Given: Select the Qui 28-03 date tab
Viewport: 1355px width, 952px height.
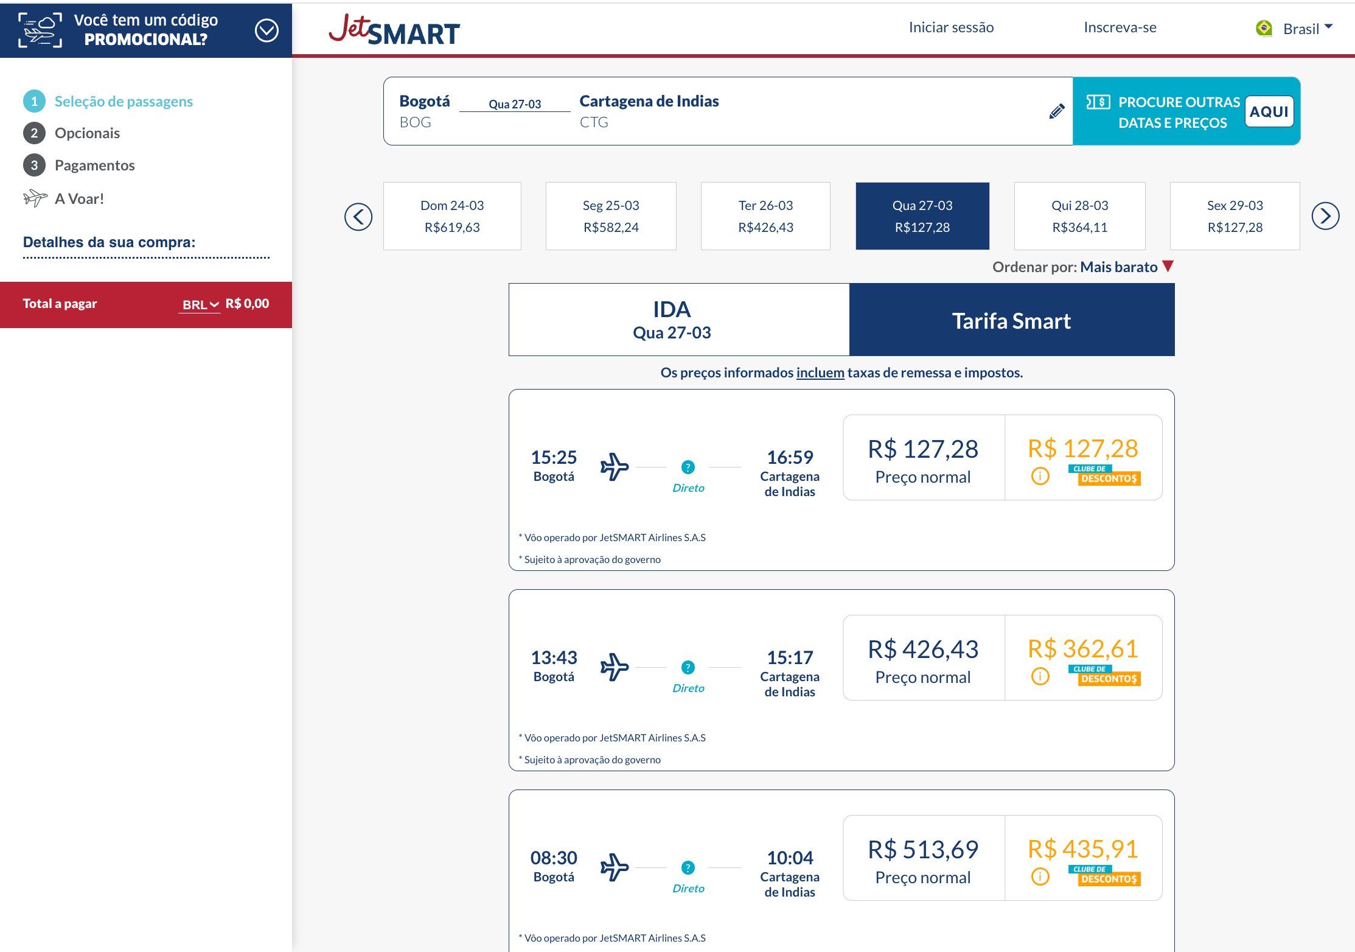Looking at the screenshot, I should (1080, 216).
